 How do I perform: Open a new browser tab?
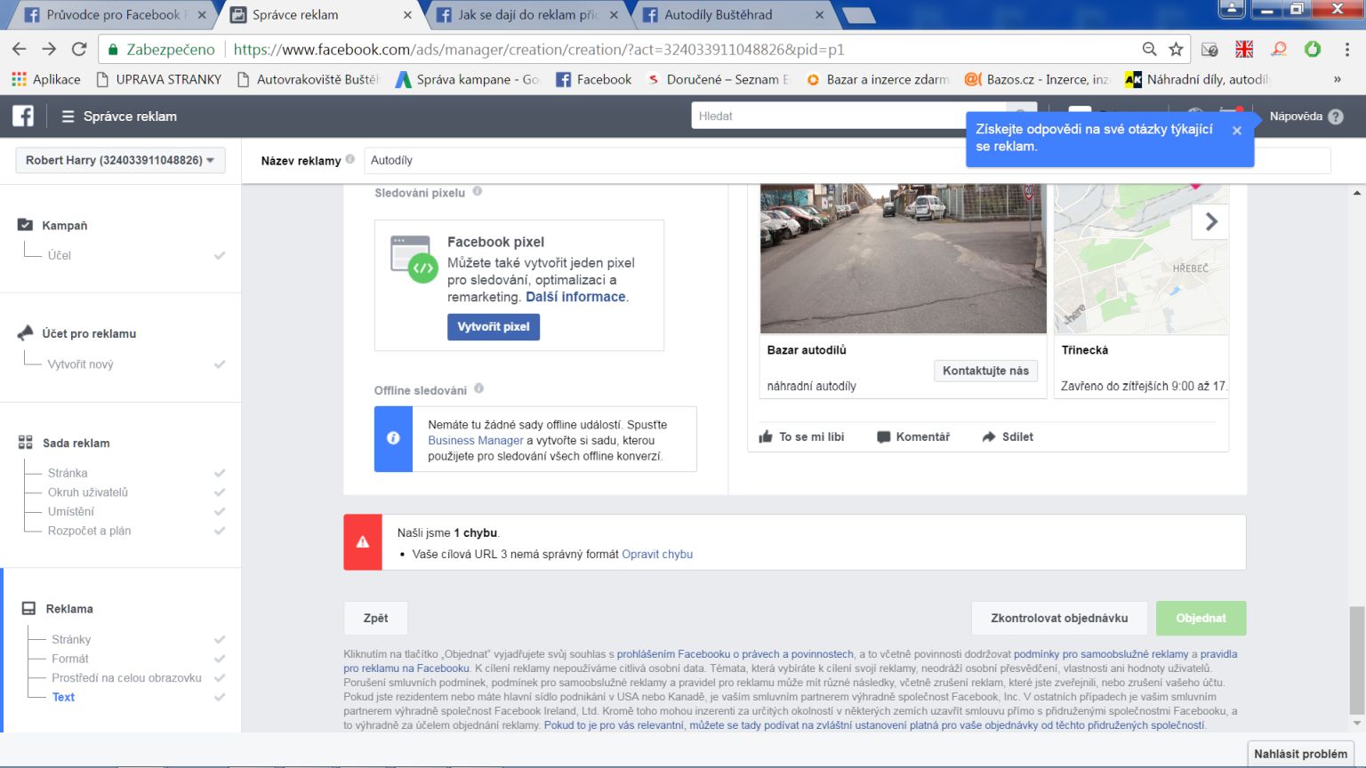point(857,15)
